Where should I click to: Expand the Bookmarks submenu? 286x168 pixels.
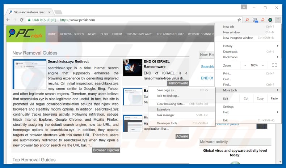(x=248, y=57)
